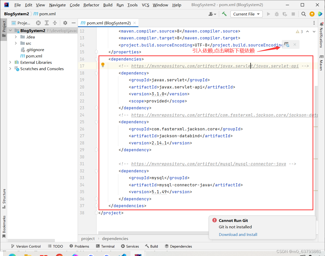
Task: Click the IDE update arrow icon
Action: click(312, 14)
